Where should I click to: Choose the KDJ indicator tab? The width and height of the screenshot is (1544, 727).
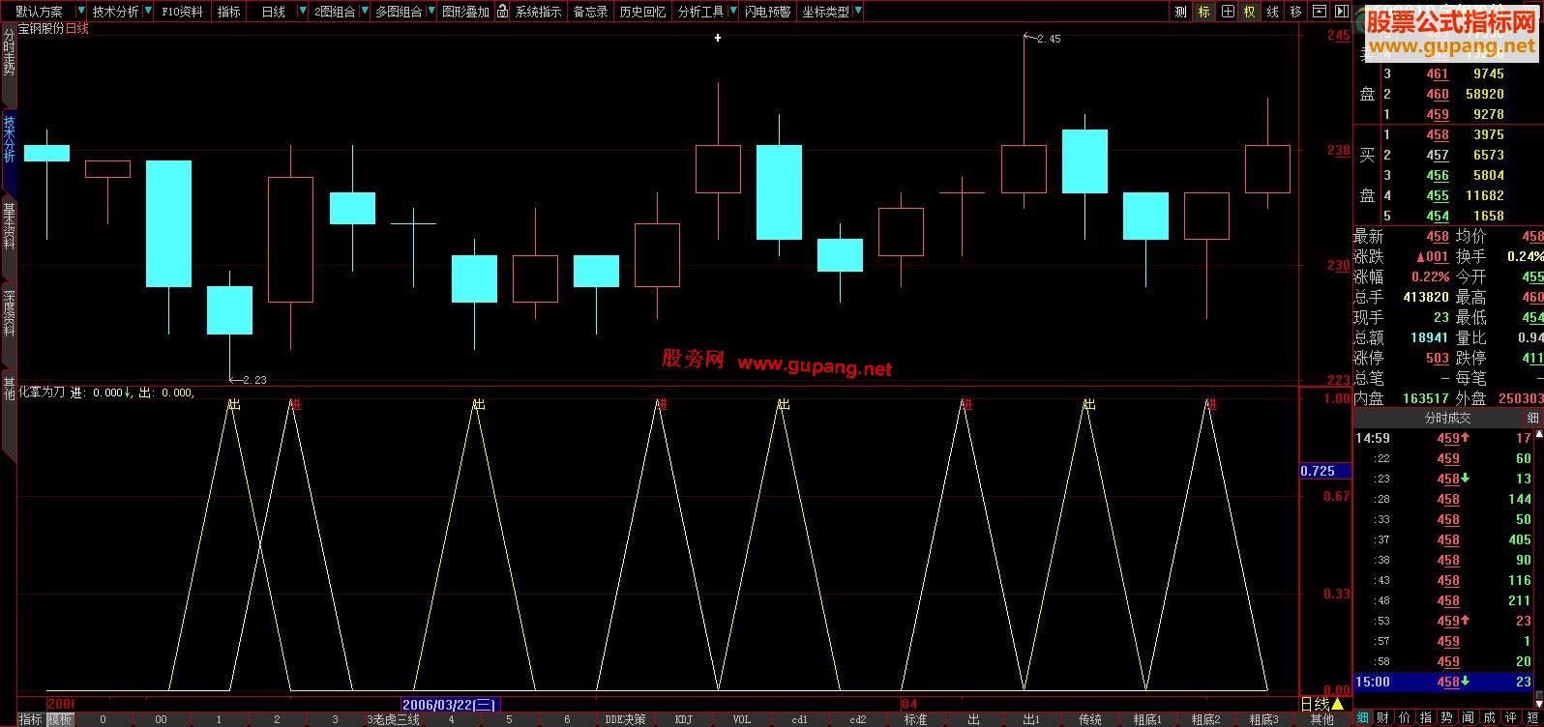click(684, 719)
